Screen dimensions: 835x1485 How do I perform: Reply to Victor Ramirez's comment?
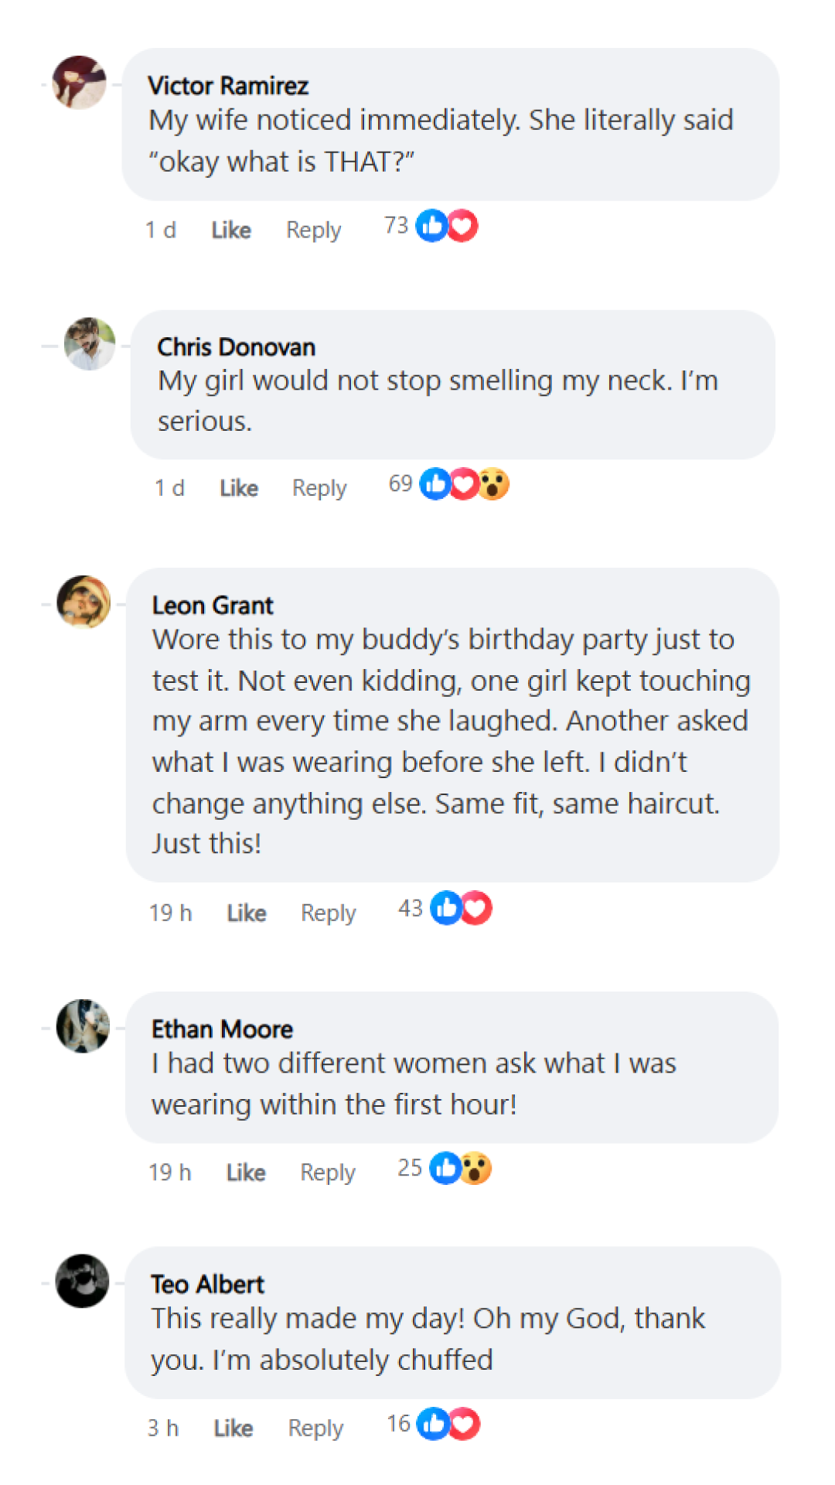click(x=313, y=230)
